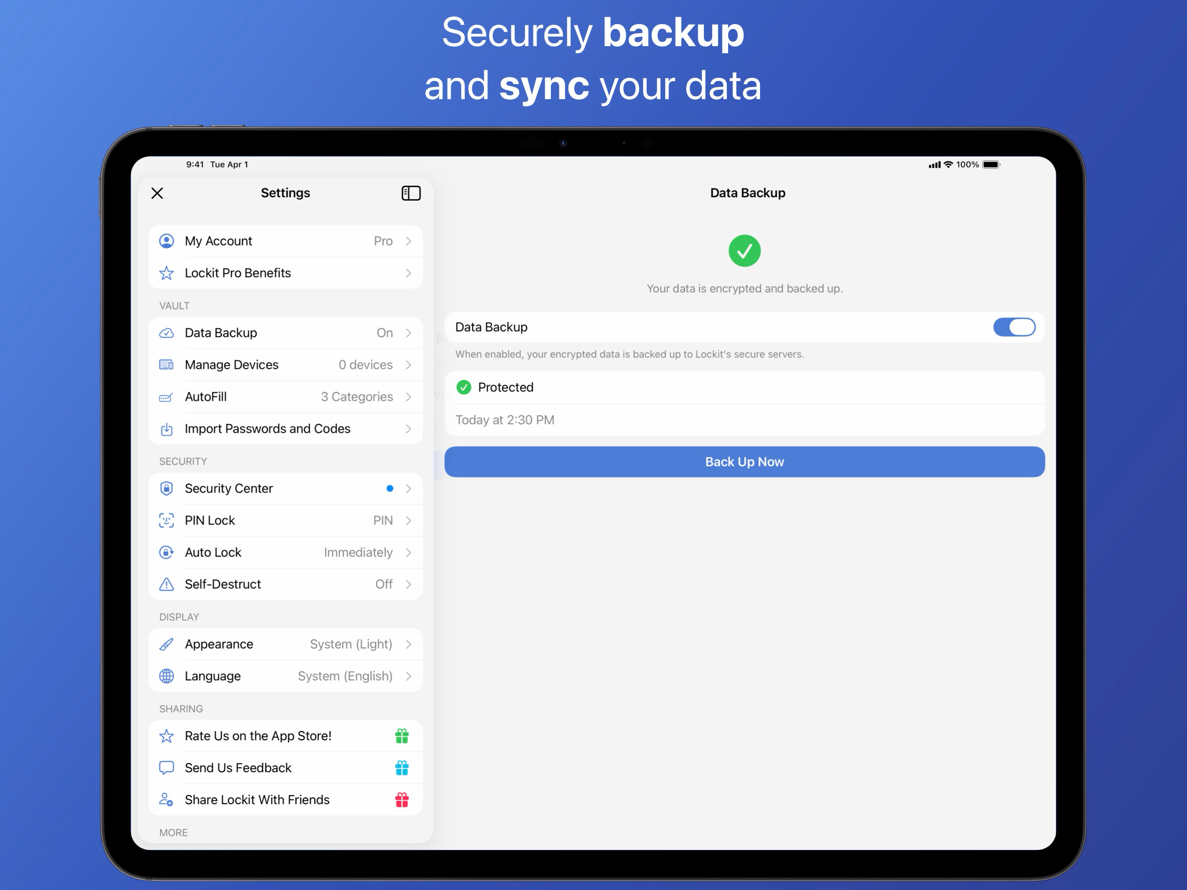
Task: Expand Import Passwords and Codes chevron
Action: pyautogui.click(x=408, y=429)
